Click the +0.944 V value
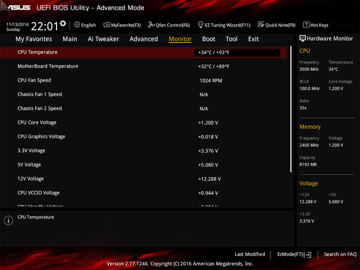 [208, 193]
